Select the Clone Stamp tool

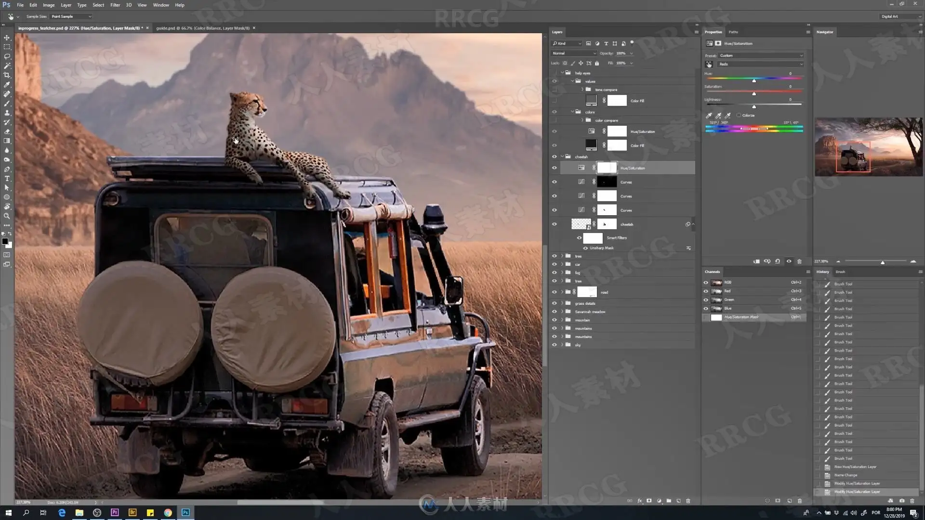point(7,113)
